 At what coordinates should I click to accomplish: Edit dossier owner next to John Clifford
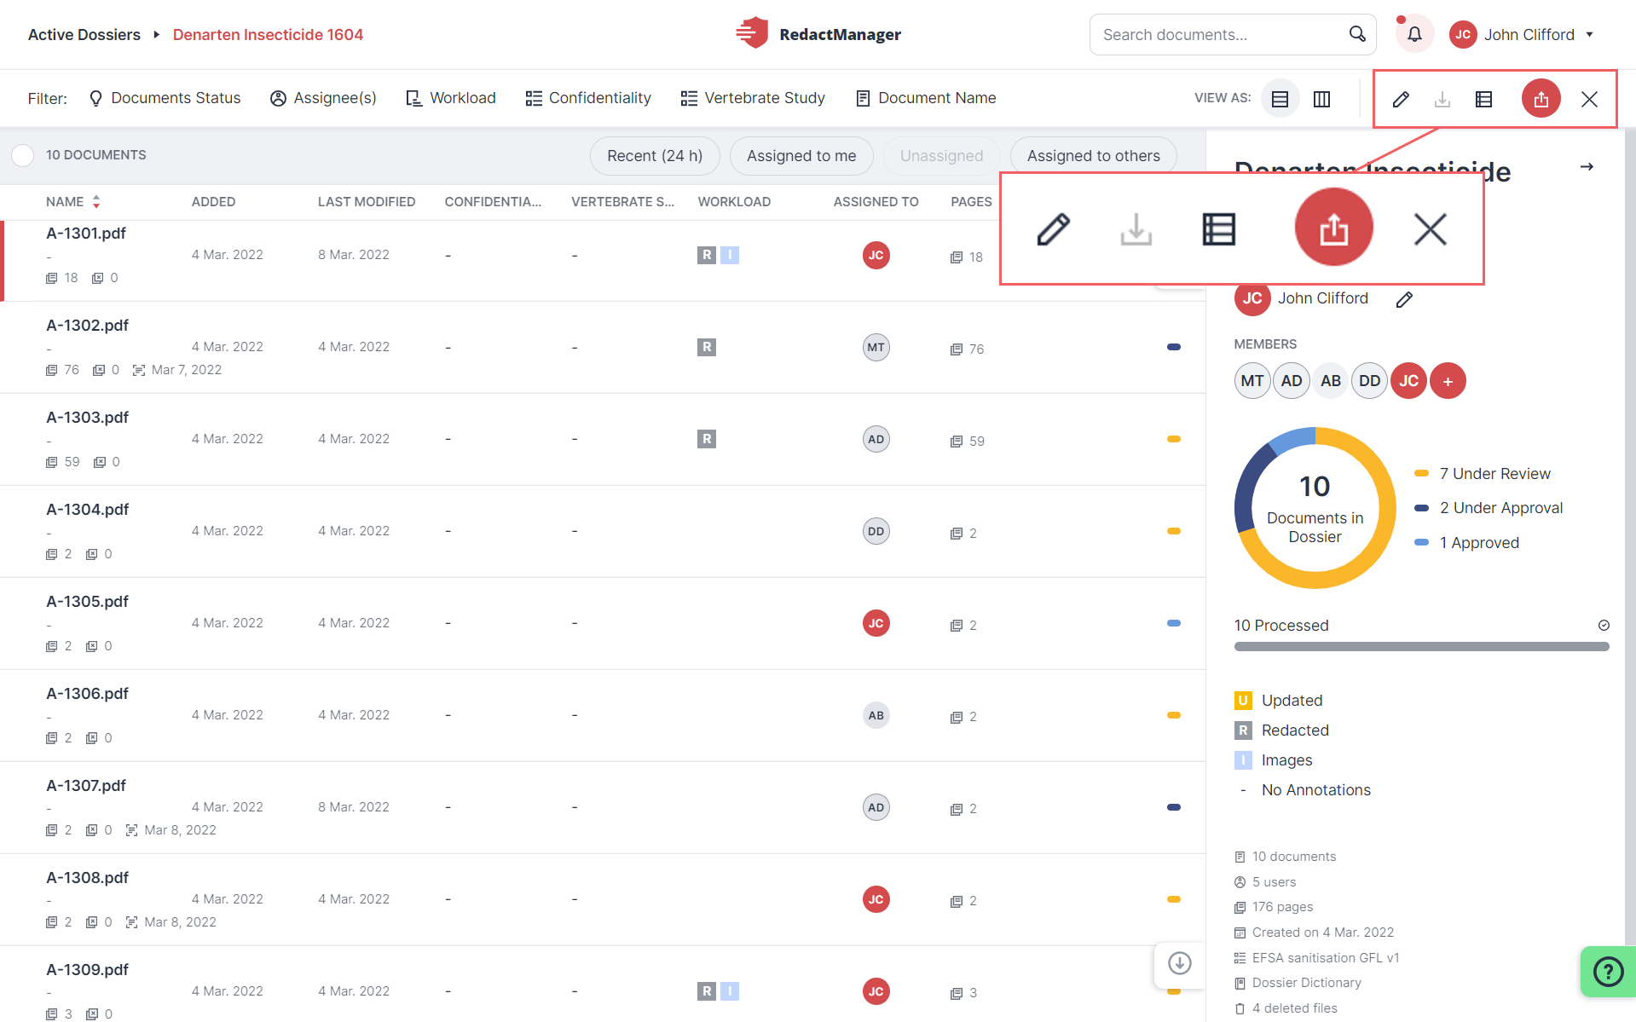pyautogui.click(x=1404, y=299)
